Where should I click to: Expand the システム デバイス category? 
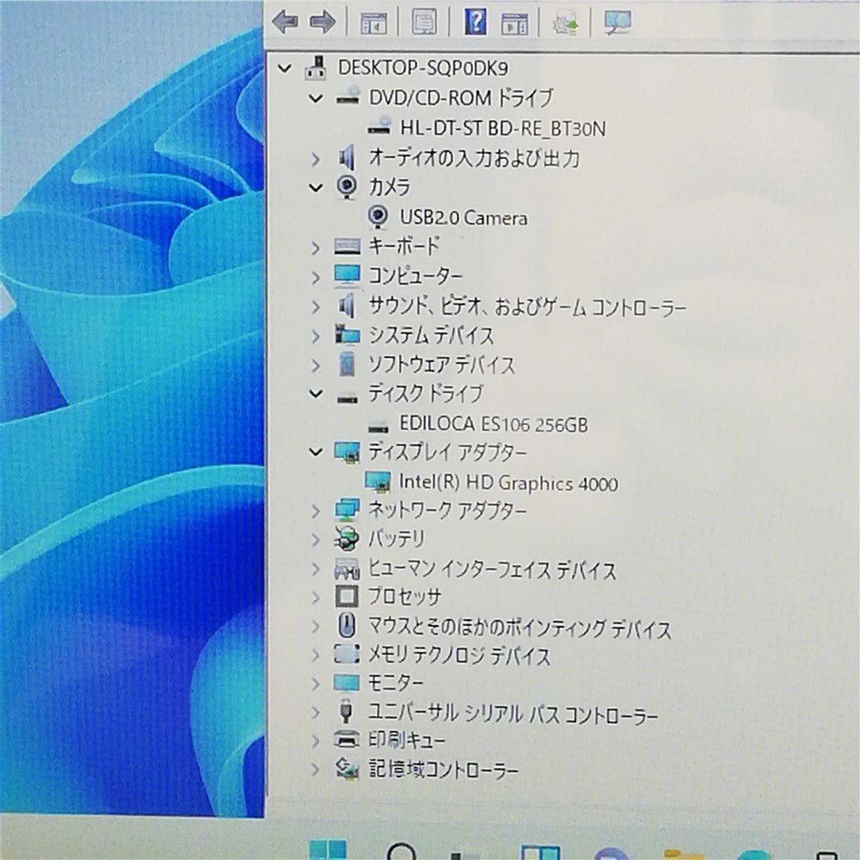316,335
